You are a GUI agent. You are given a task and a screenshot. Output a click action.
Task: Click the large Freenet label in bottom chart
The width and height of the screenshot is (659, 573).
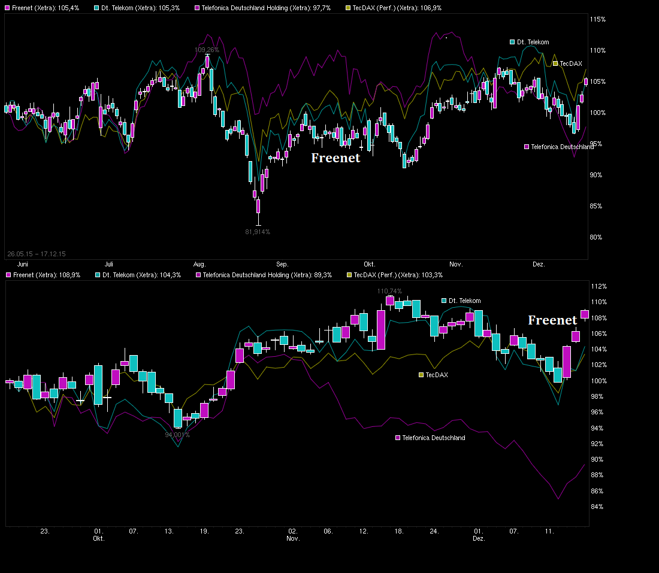(553, 320)
